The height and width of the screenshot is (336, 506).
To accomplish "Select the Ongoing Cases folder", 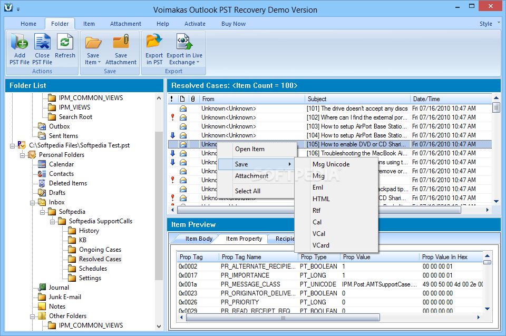I will (x=100, y=250).
